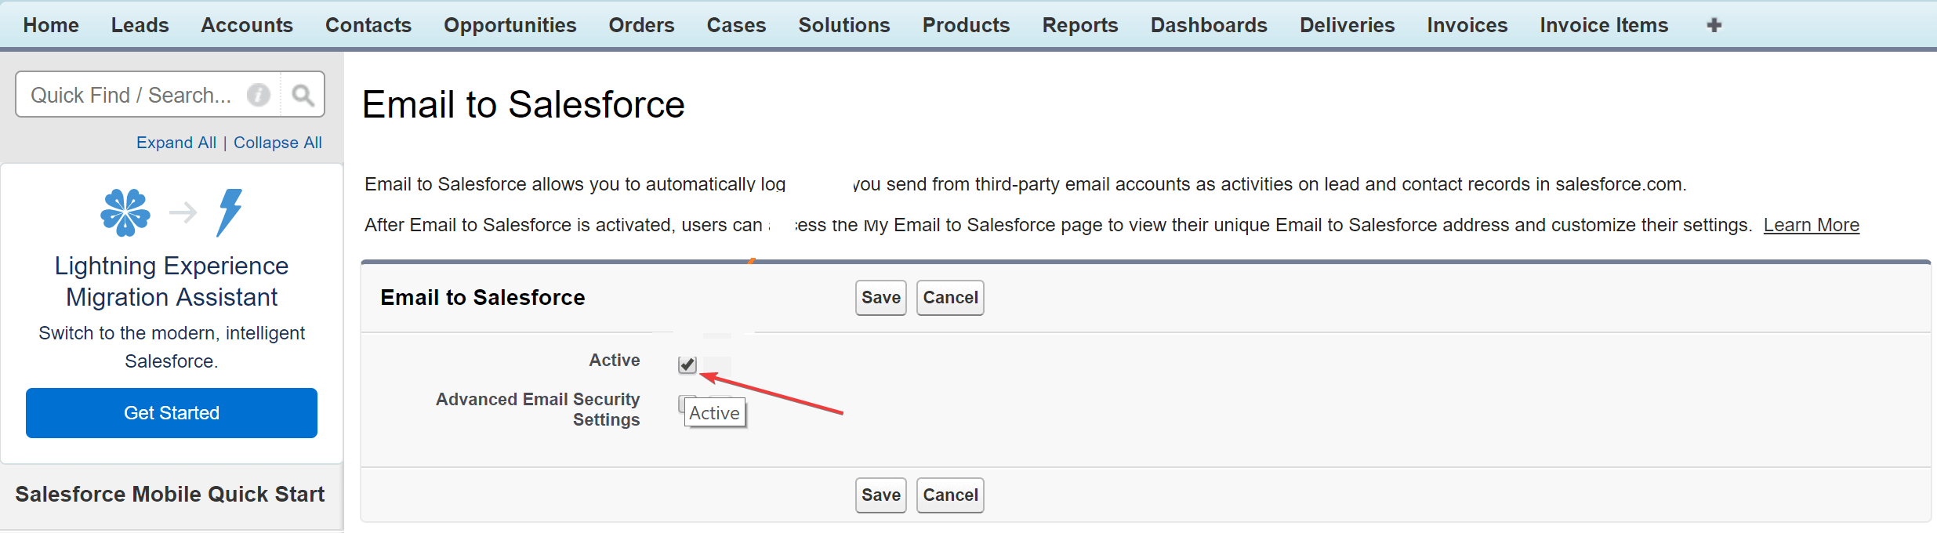The image size is (1937, 533).
Task: Click Collapse All in the sidebar
Action: pos(277,142)
